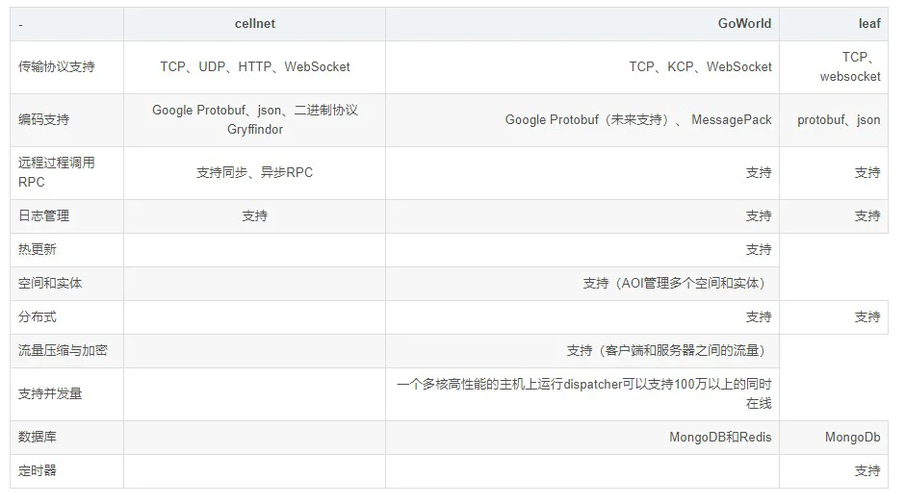Click leaf 支持 in 分布式 row
Viewport: 905px width, 504px height.
[x=867, y=317]
